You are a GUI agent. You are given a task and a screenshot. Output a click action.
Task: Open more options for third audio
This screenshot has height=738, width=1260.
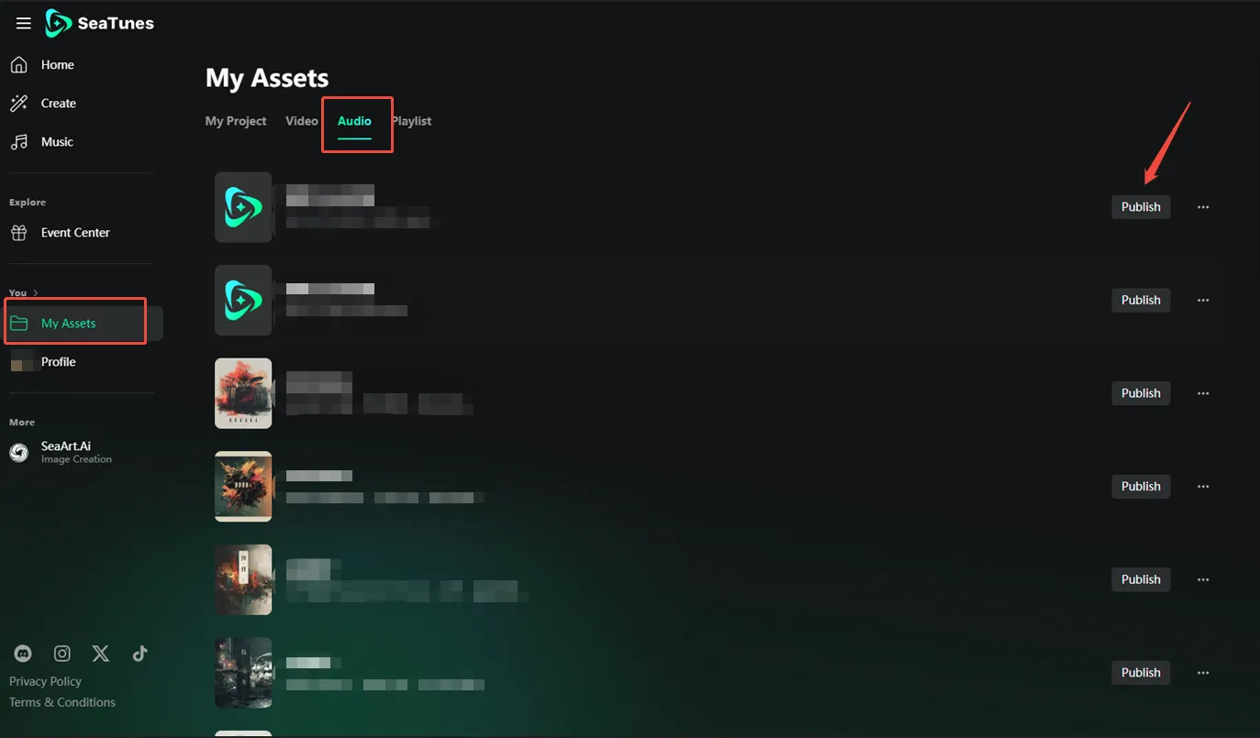[x=1203, y=393]
